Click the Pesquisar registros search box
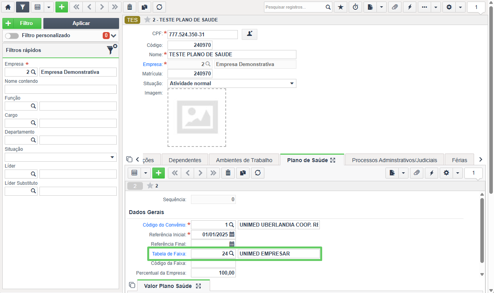Screen dimensions: 494x293 294,7
